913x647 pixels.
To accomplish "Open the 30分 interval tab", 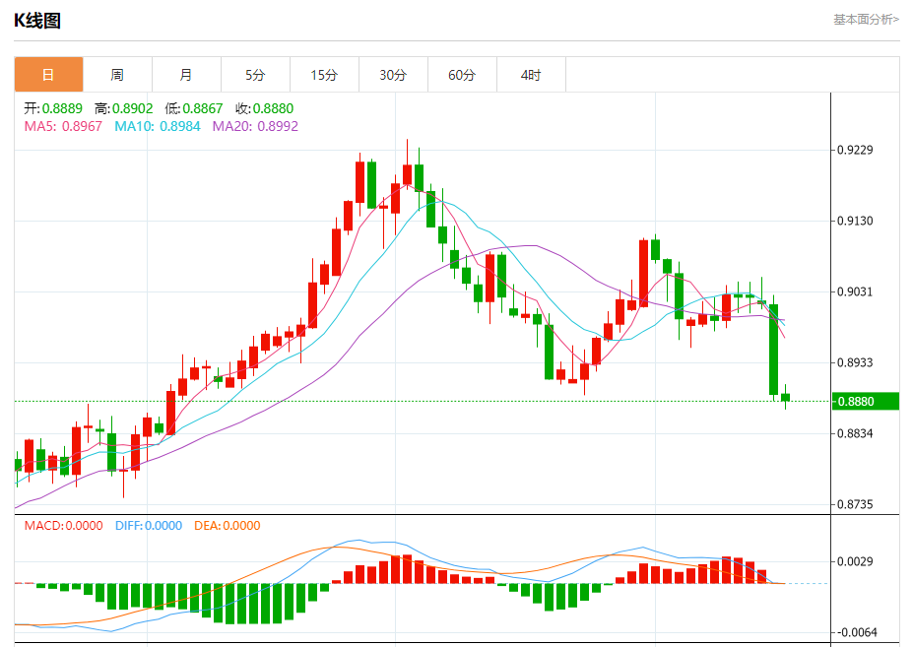I will click(393, 75).
